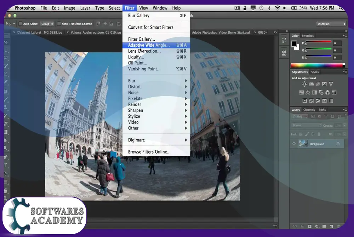Switch to the Paths tab
The width and height of the screenshot is (354, 237).
(322, 110)
